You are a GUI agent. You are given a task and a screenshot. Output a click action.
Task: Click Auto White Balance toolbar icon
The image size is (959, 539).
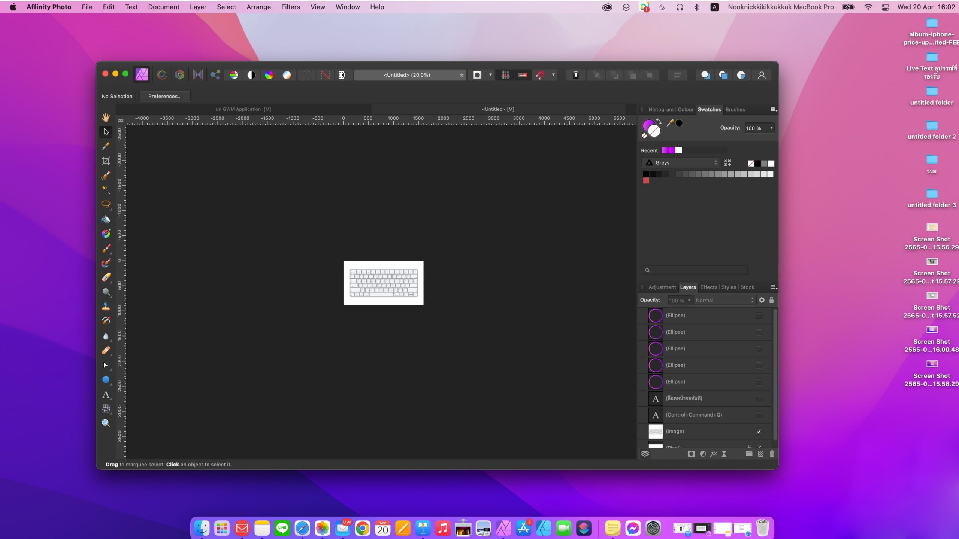point(287,75)
